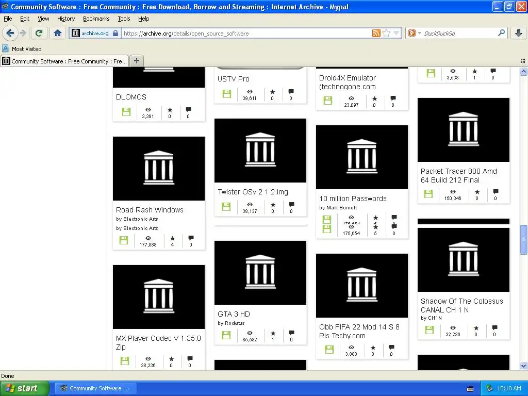The width and height of the screenshot is (528, 396).
Task: Open the File menu
Action: [x=8, y=19]
